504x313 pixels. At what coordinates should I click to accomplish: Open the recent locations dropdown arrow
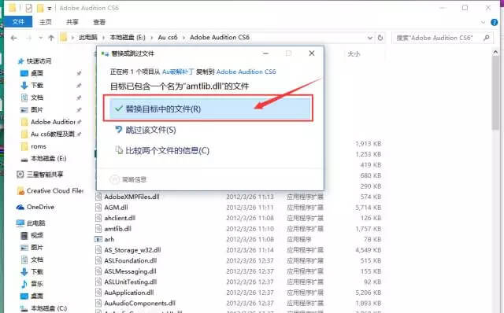[x=41, y=38]
